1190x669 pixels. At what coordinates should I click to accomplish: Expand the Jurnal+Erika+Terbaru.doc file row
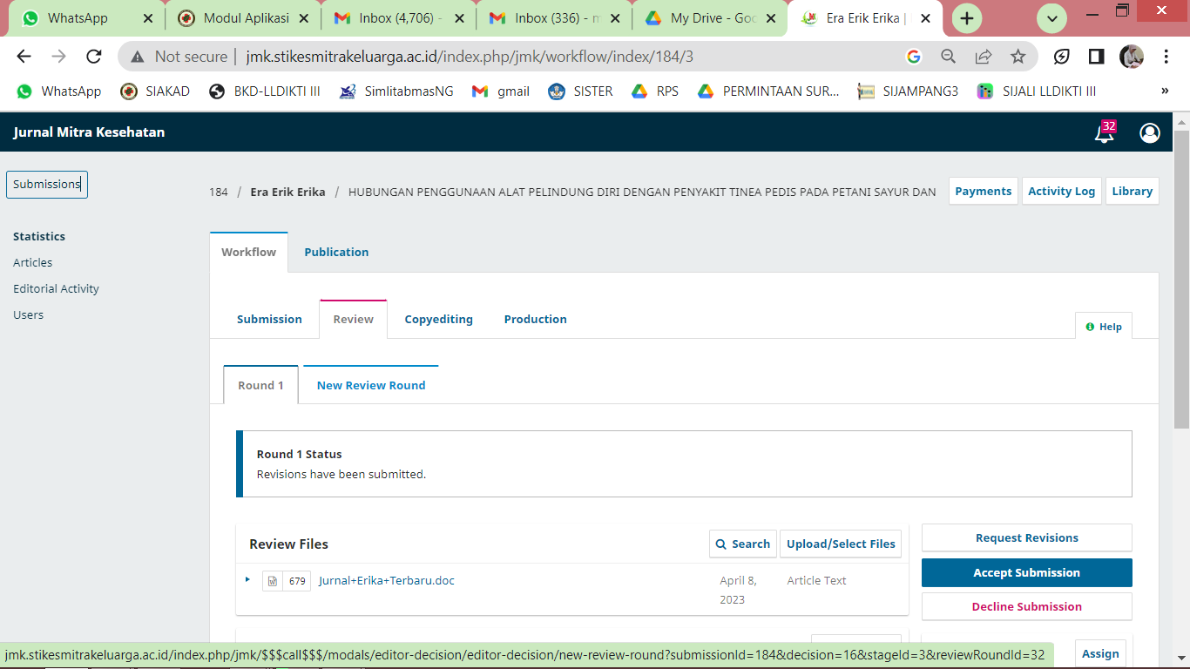tap(247, 579)
